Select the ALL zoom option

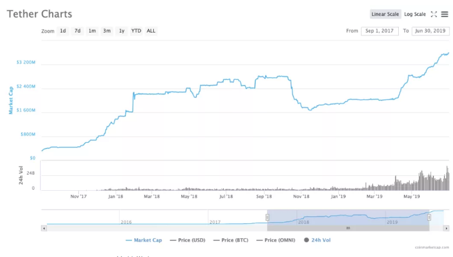151,31
